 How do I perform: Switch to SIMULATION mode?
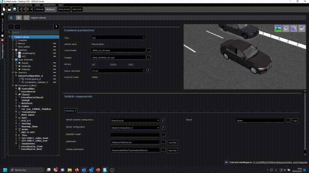click(64, 9)
